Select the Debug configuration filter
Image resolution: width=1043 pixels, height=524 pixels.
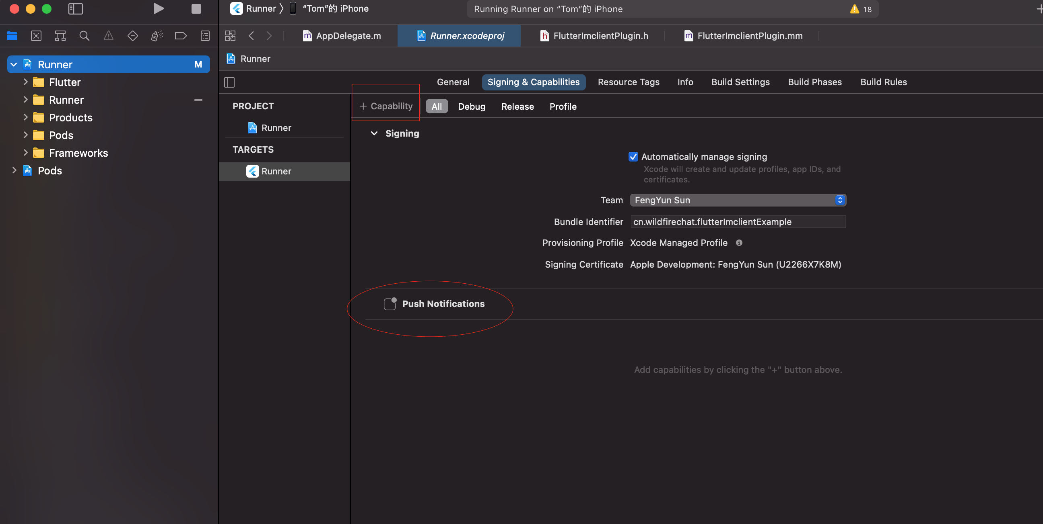coord(471,107)
